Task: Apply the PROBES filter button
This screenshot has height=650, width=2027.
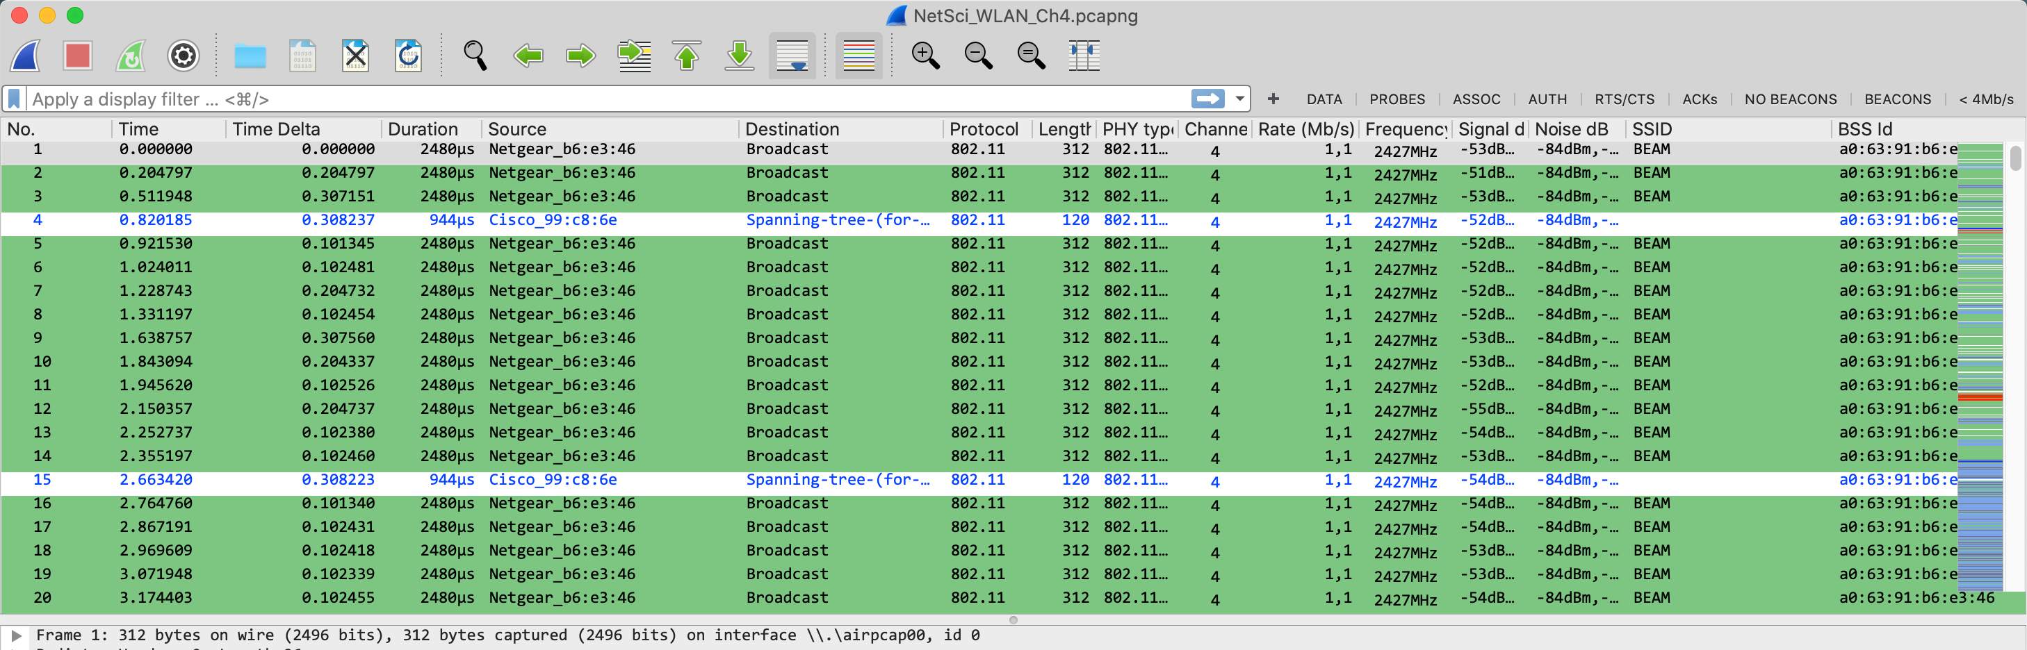Action: (x=1397, y=99)
